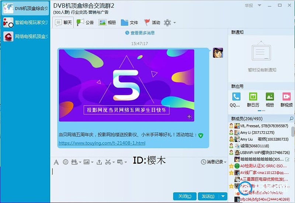The width and height of the screenshot is (295, 203).
Task: Click the sender's avatar beside the message
Action: point(218,53)
